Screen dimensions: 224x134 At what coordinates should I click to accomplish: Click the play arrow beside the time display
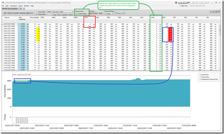194,3
